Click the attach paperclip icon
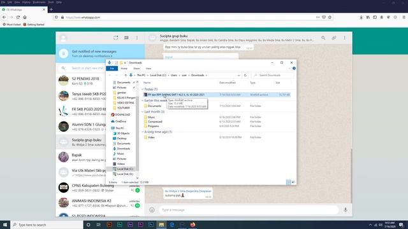 334,38
